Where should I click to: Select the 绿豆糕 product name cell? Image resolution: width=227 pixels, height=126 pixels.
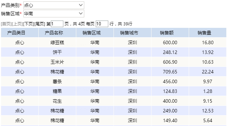pos(57,42)
